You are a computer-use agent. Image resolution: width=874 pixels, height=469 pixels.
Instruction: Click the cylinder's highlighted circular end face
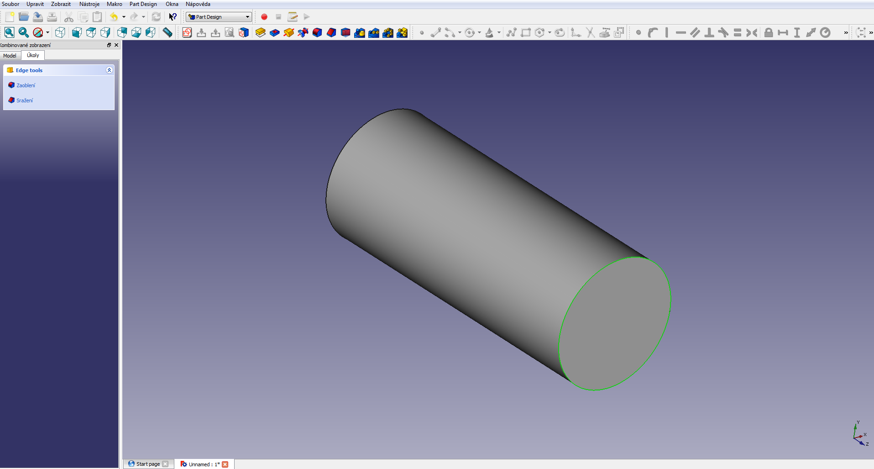(x=614, y=324)
